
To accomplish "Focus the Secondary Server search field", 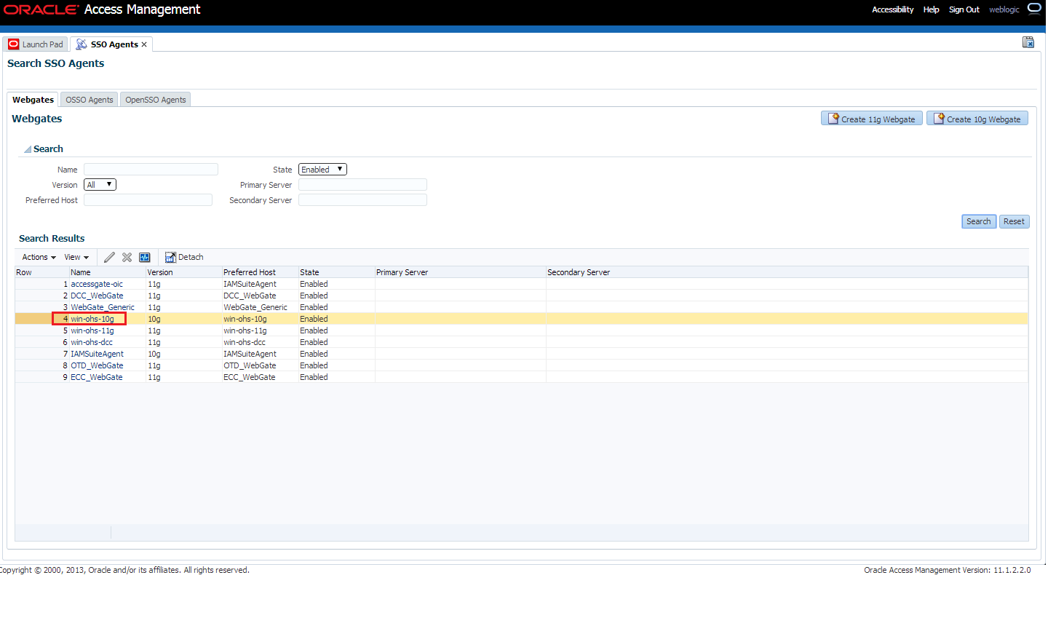I will pyautogui.click(x=362, y=200).
